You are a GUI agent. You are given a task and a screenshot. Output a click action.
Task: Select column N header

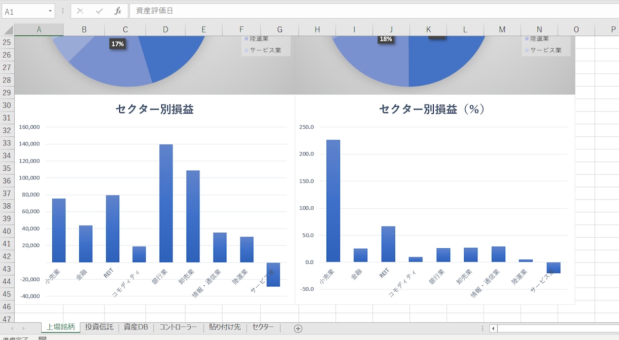coord(539,29)
